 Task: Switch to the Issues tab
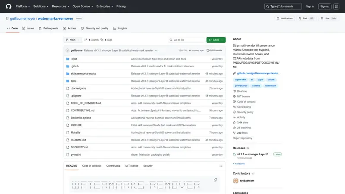28,28
